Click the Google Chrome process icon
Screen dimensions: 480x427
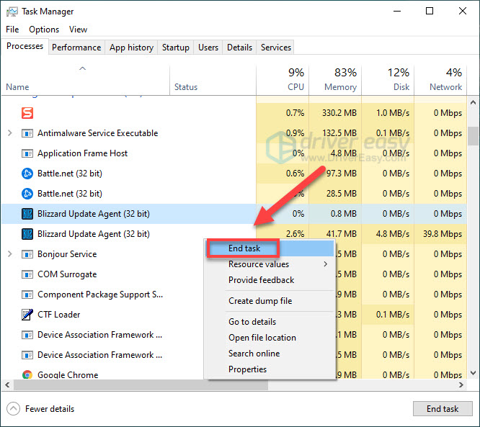click(27, 374)
